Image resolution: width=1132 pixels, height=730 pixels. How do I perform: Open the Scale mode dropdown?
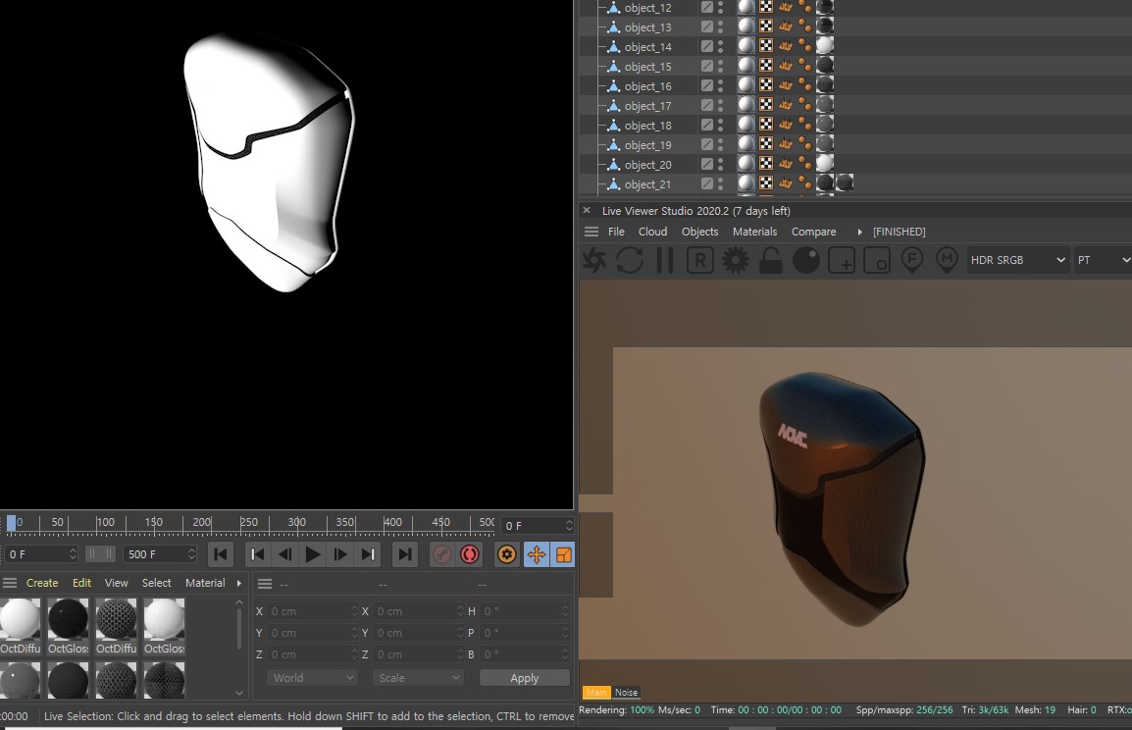click(x=418, y=678)
